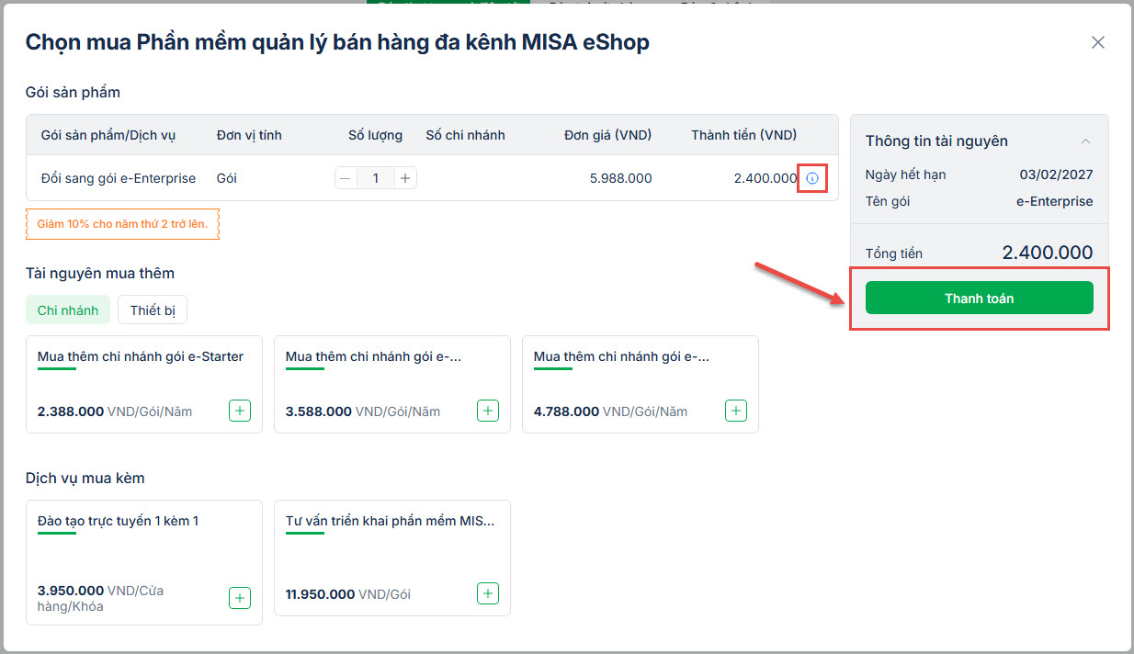Click the Số chi nhánh column header
This screenshot has height=654, width=1134.
point(465,135)
